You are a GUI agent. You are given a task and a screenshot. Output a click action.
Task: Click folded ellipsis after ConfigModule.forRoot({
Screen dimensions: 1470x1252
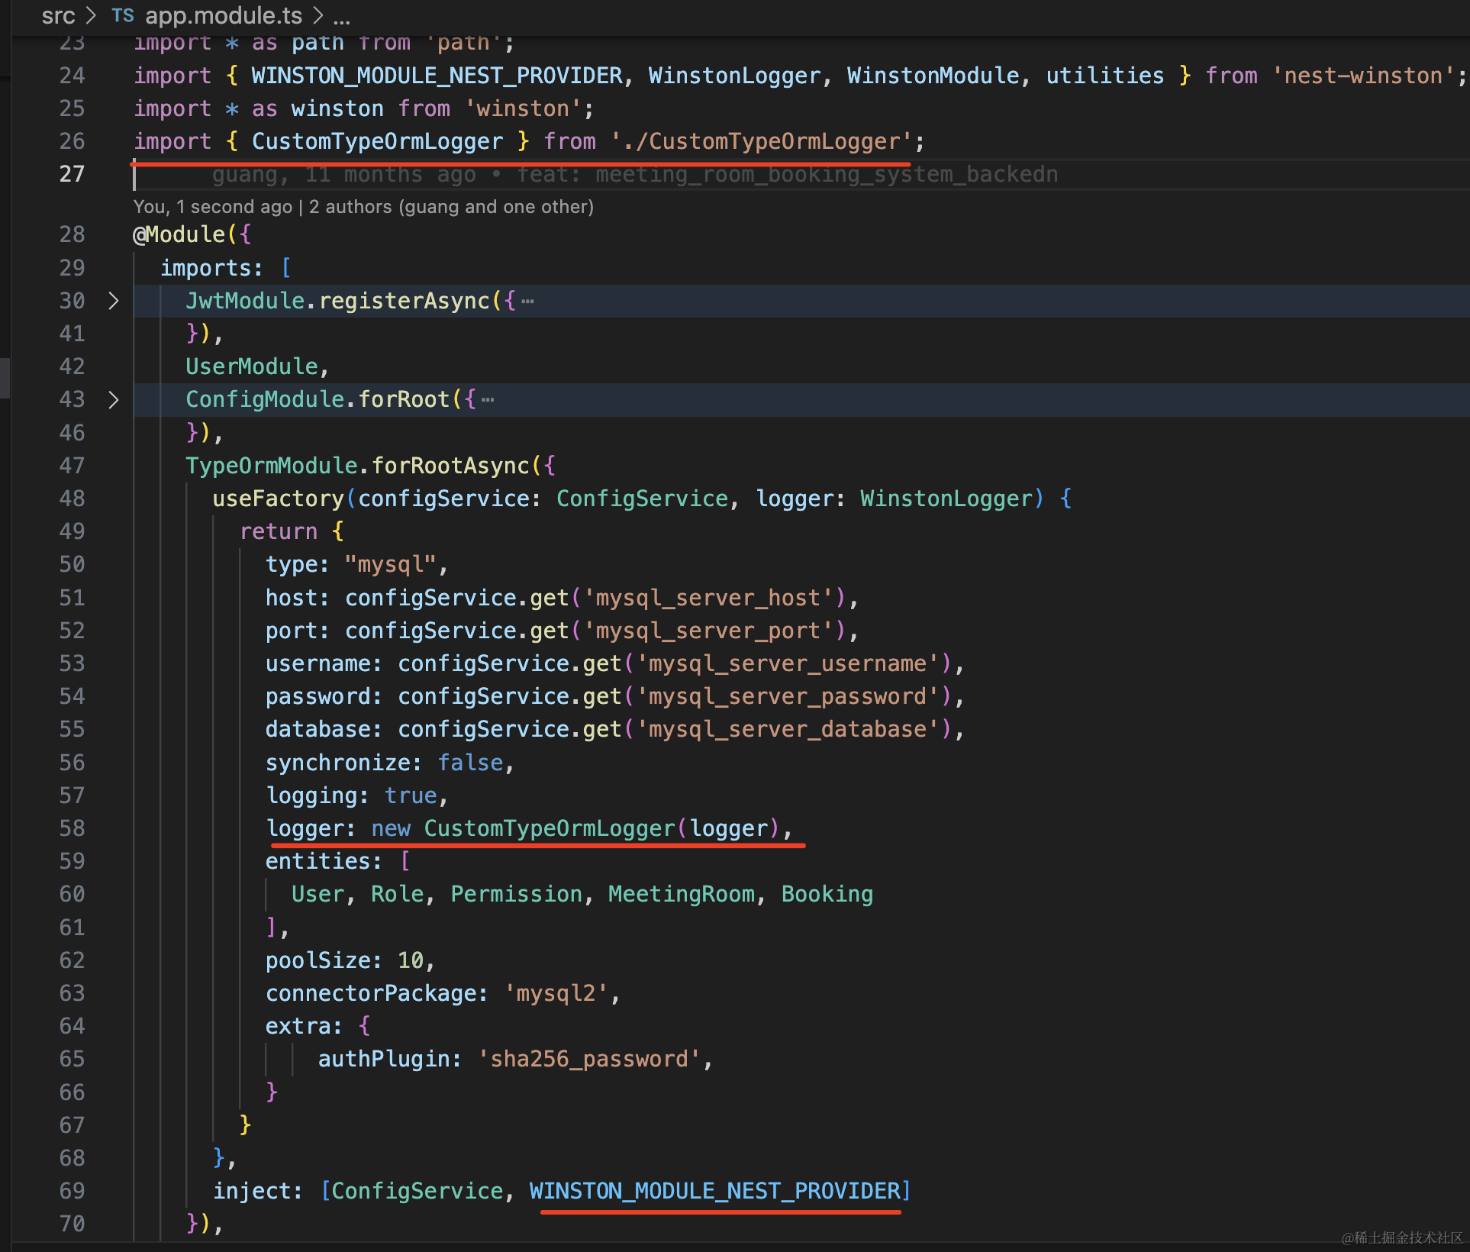coord(488,400)
